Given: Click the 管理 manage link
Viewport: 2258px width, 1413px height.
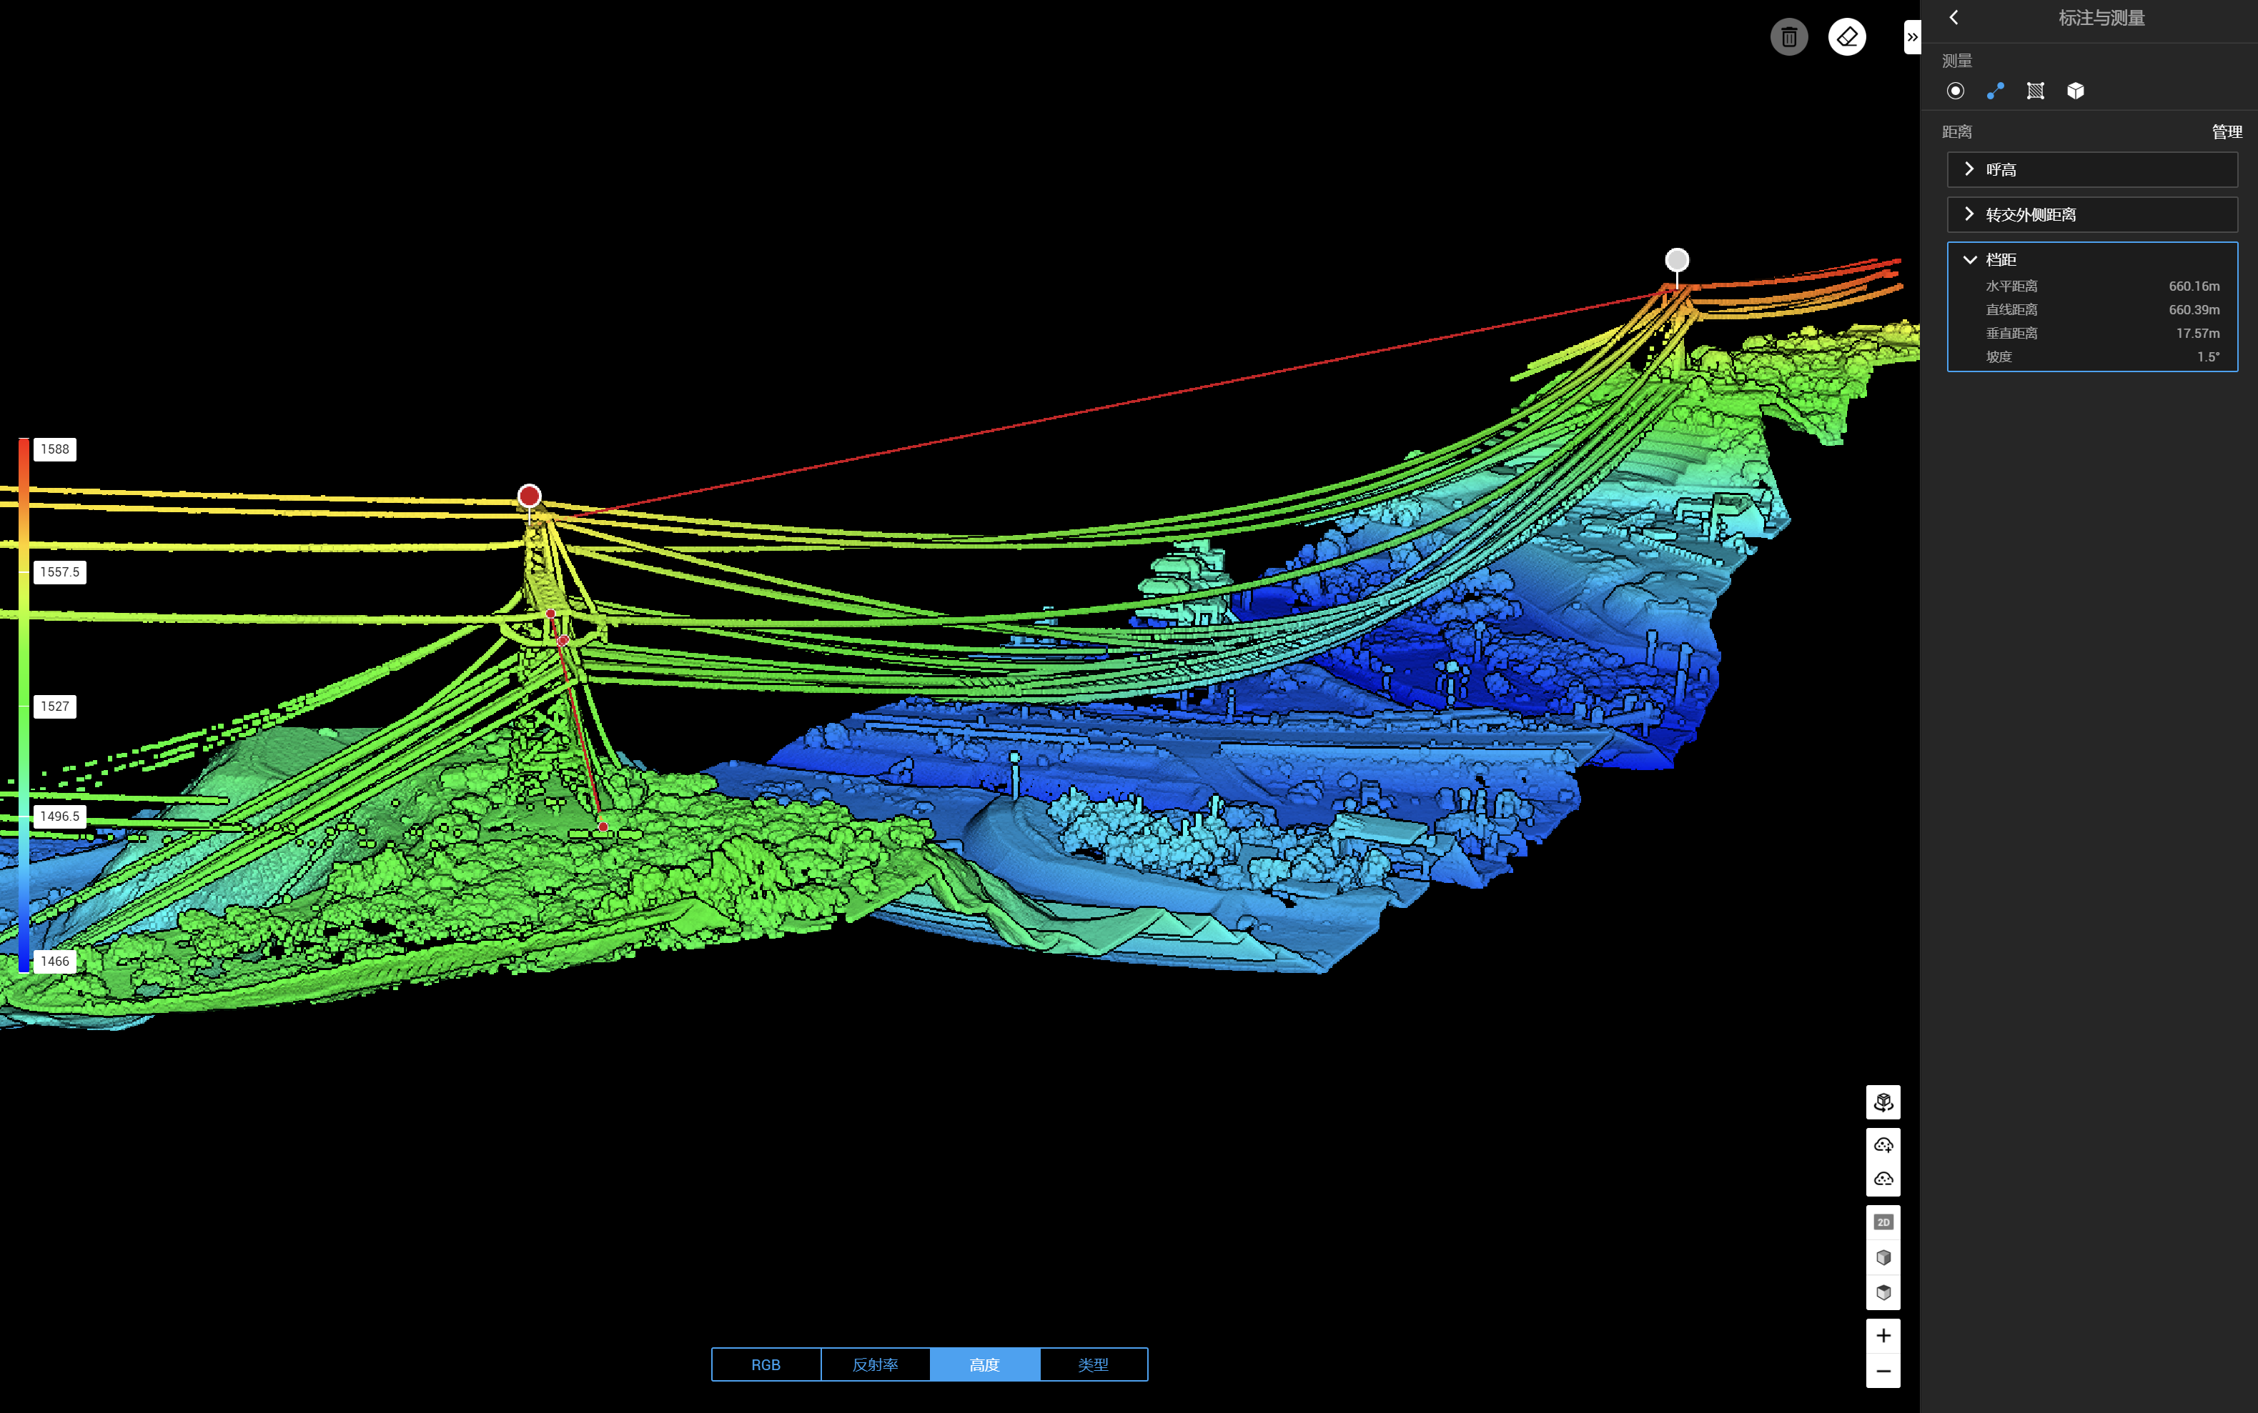Looking at the screenshot, I should click(x=2227, y=131).
